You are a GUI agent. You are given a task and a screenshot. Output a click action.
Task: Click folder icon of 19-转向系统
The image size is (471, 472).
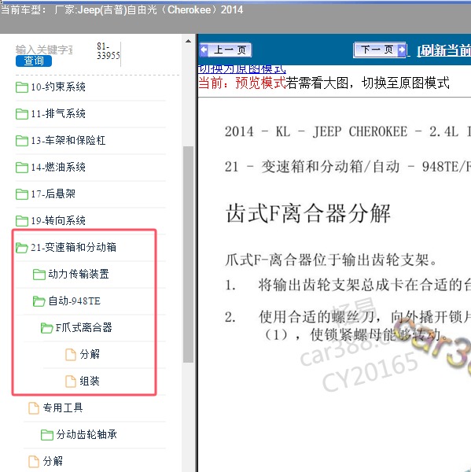coord(22,221)
